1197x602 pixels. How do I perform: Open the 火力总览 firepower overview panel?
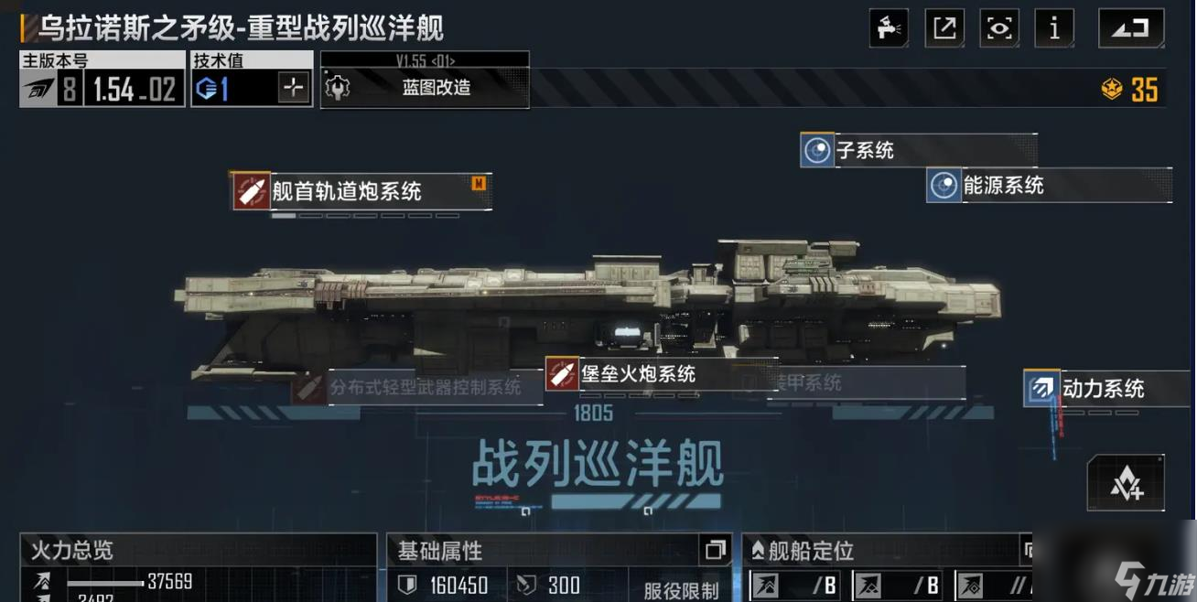[x=198, y=550]
